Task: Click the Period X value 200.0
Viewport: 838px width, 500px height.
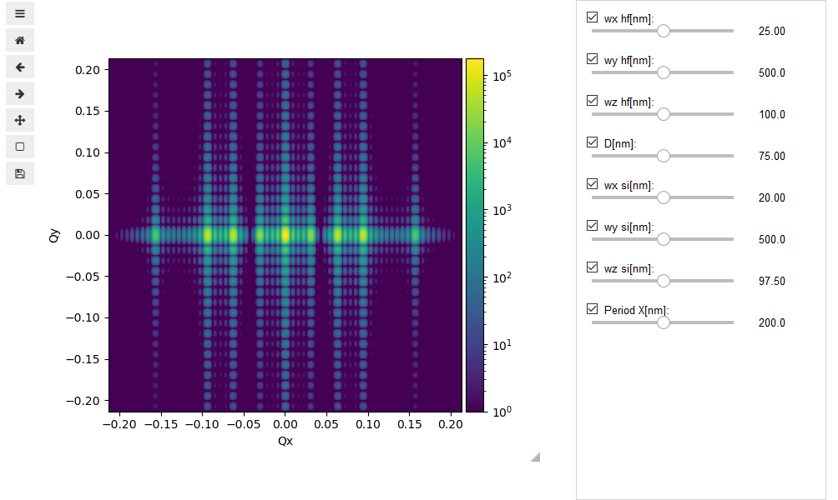Action: [x=772, y=322]
